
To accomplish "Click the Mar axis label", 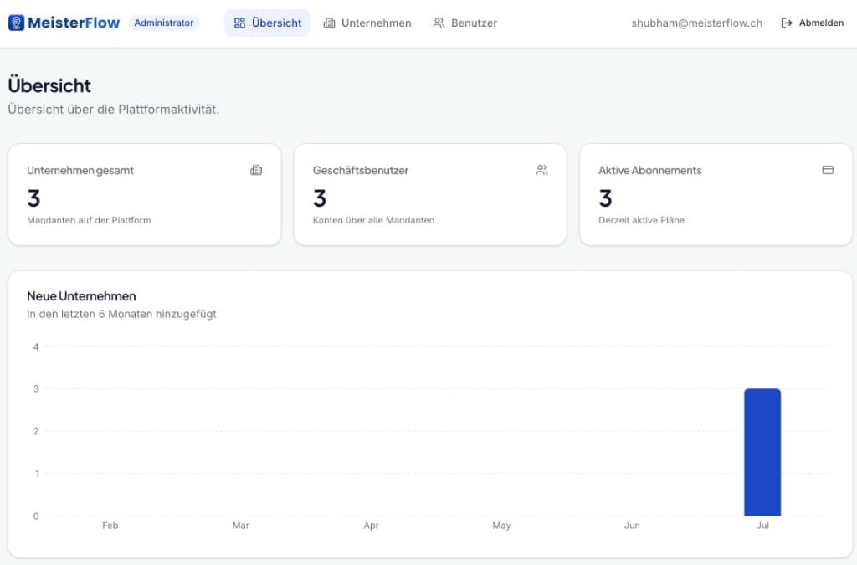I will click(x=240, y=526).
